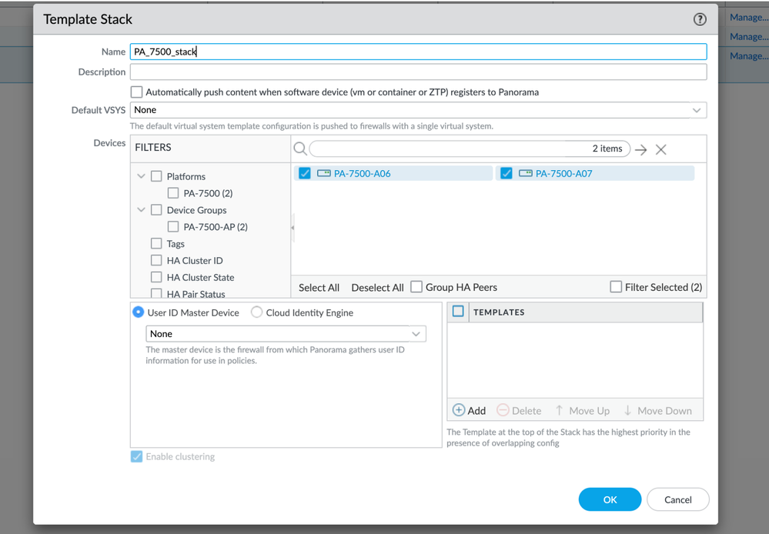Click the TEMPLATES column header

499,312
